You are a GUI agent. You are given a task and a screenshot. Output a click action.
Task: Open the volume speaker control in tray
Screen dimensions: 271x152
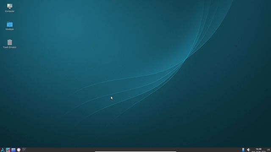tap(249, 150)
